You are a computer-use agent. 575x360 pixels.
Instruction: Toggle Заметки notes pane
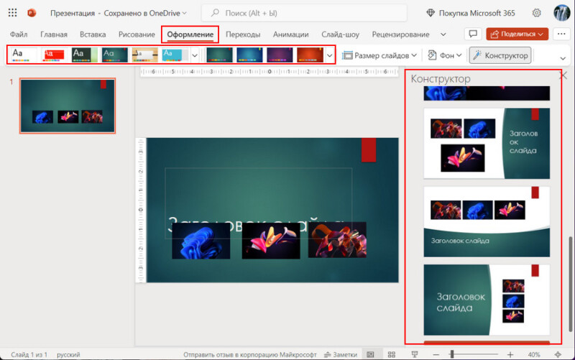pyautogui.click(x=341, y=354)
